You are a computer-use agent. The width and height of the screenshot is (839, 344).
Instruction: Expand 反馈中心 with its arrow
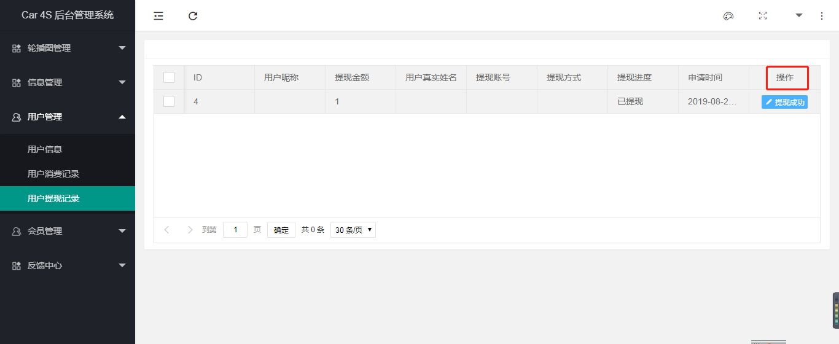click(x=122, y=265)
